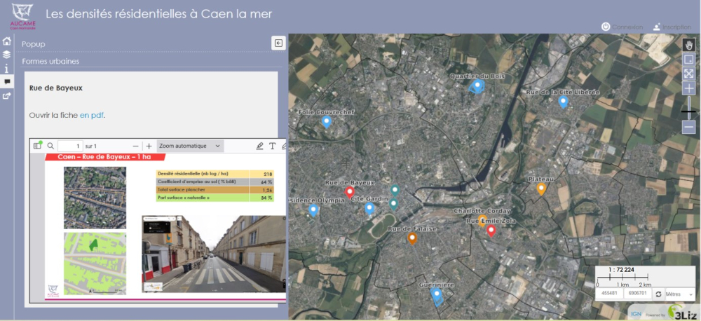Click 'Total surface plancher' row
This screenshot has width=701, height=321.
tap(215, 190)
